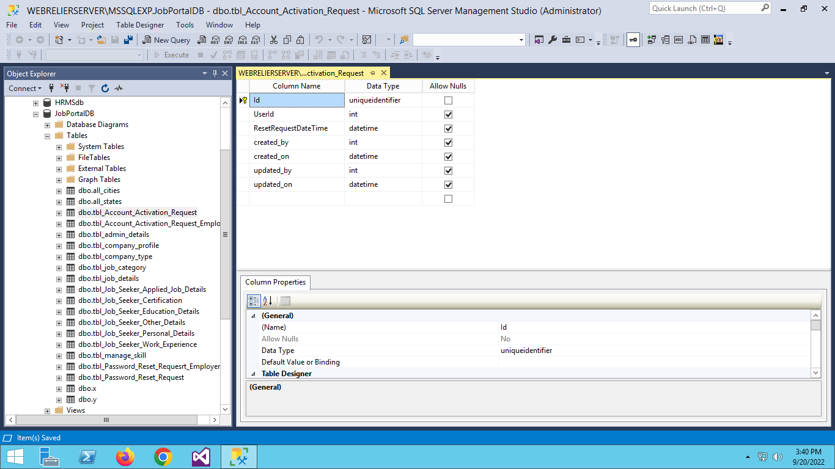The height and width of the screenshot is (469, 835).
Task: Click the UserId column name cell
Action: point(297,114)
